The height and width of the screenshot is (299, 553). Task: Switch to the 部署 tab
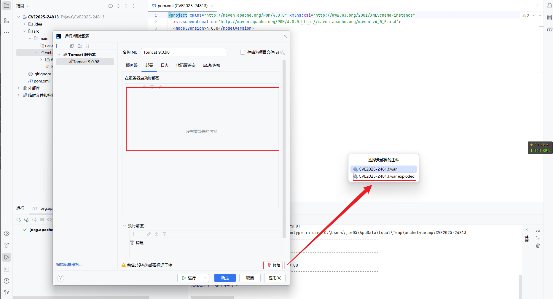(149, 65)
